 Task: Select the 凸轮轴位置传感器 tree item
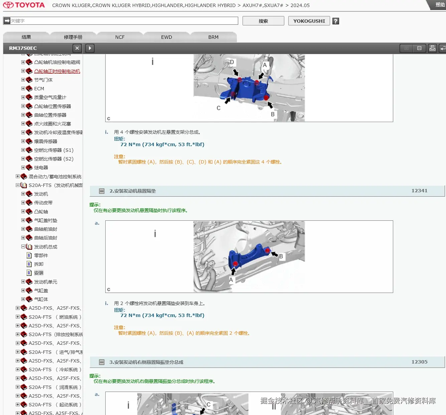click(x=52, y=106)
